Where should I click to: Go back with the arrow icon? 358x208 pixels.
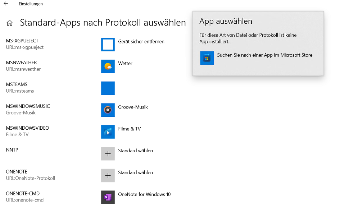pos(6,4)
